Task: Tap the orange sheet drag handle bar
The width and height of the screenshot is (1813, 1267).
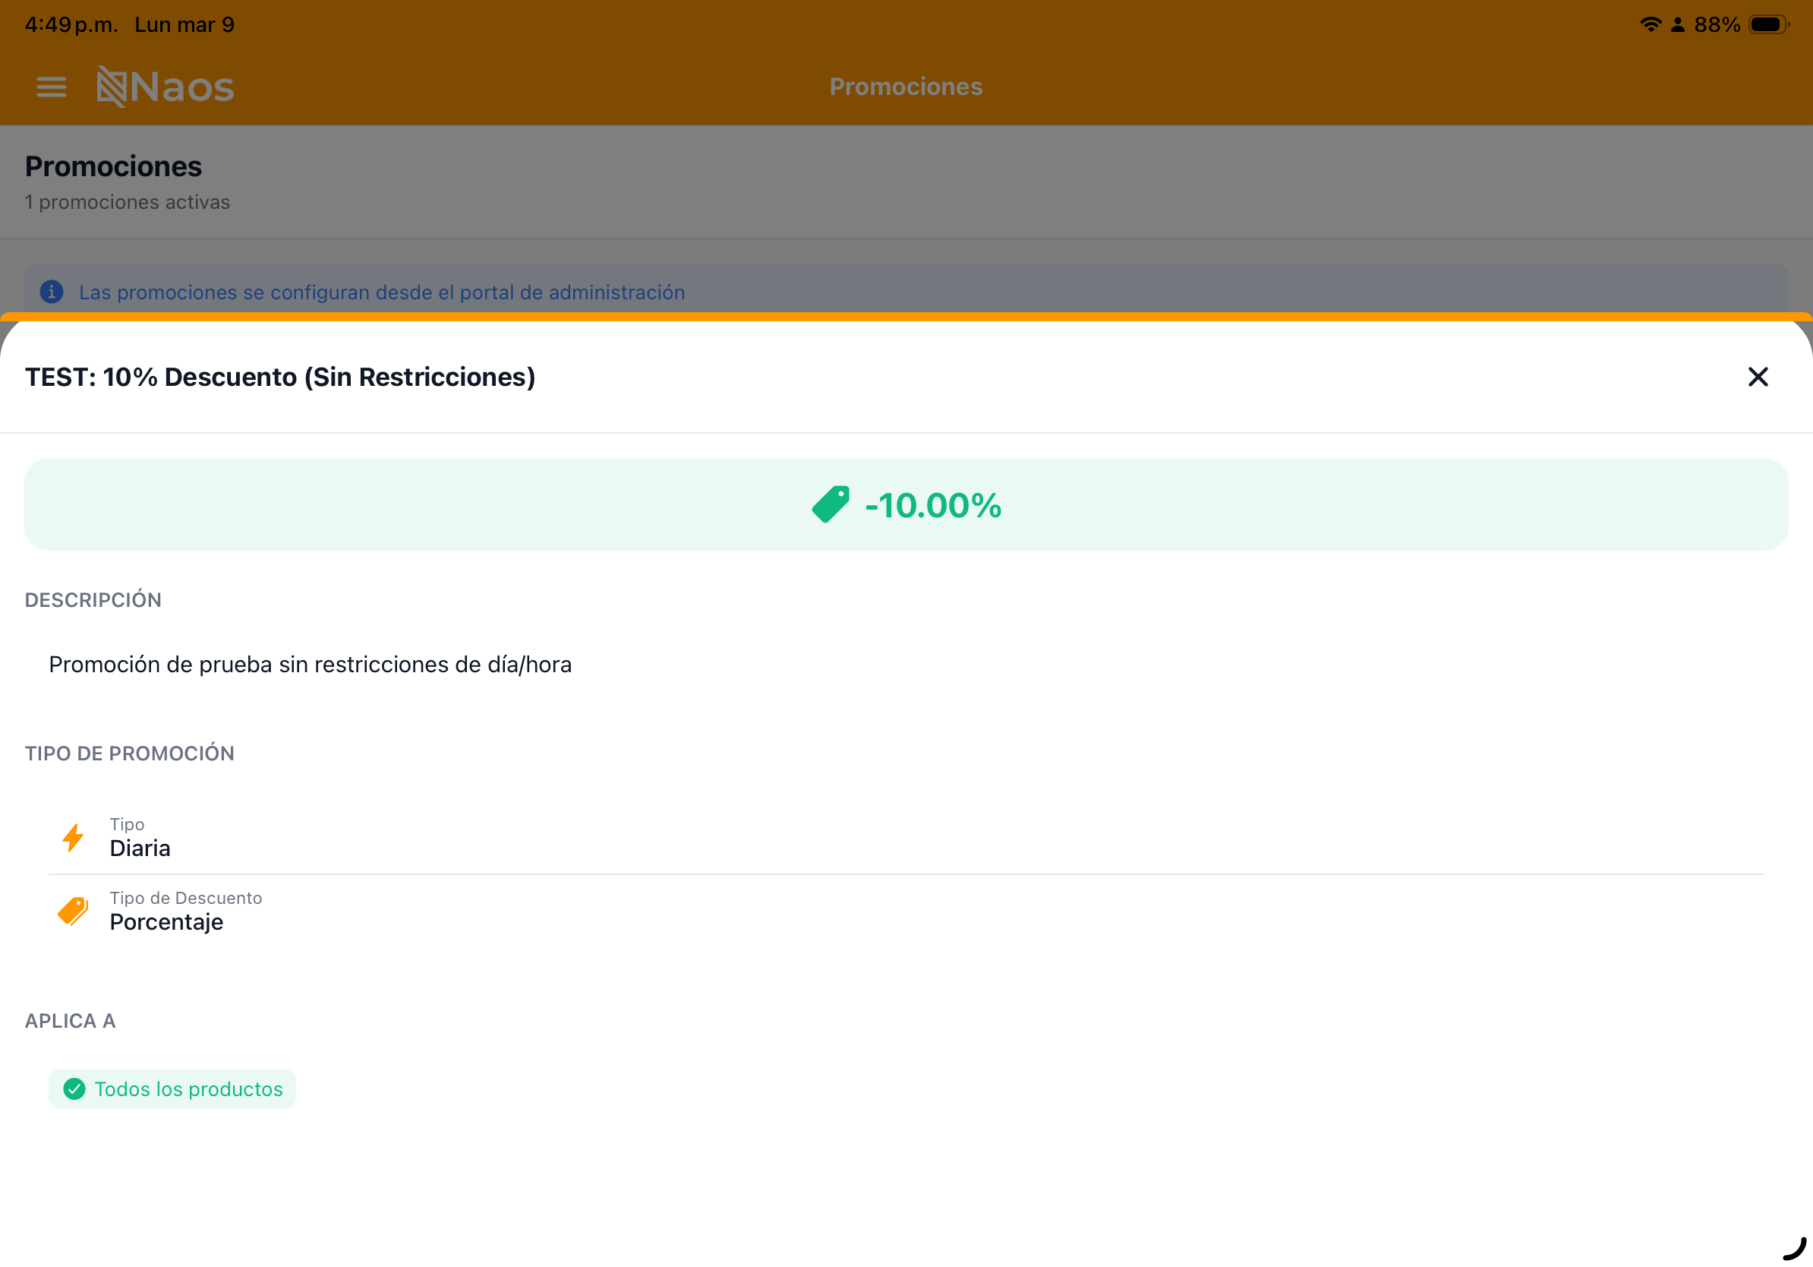Action: [x=906, y=317]
